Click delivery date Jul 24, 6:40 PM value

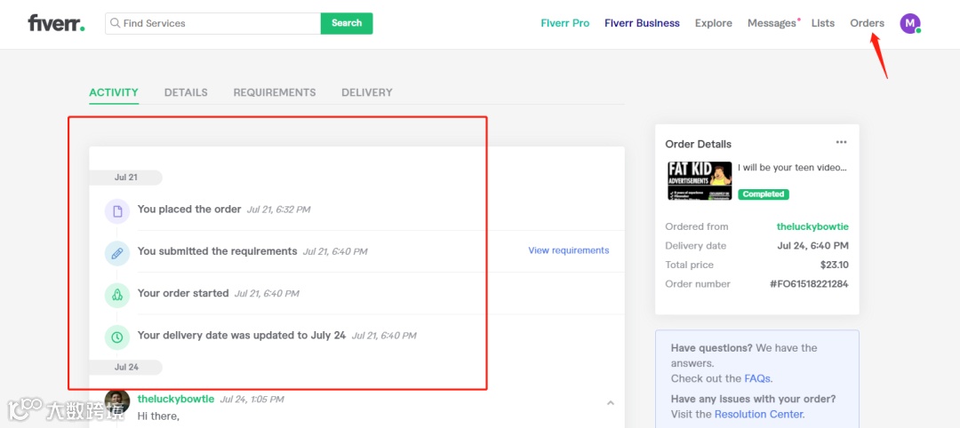[813, 246]
